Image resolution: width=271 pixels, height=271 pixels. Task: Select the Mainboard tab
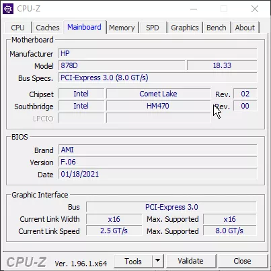pyautogui.click(x=84, y=27)
